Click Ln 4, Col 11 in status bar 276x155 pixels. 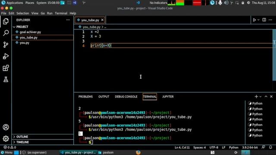(x=182, y=147)
